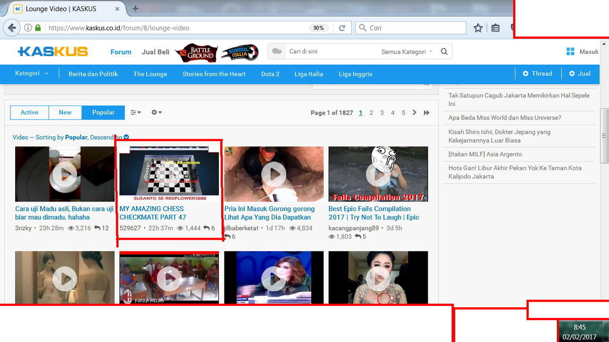The image size is (609, 342).
Task: Expand the Kategori dropdown
Action: [32, 73]
